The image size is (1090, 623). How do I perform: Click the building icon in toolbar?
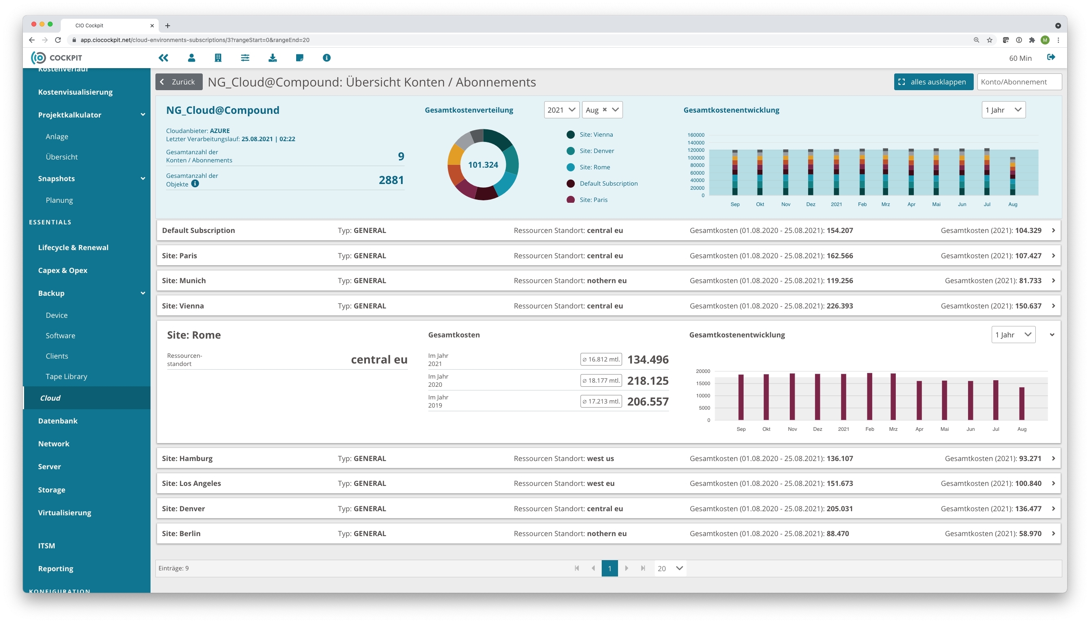pyautogui.click(x=218, y=58)
